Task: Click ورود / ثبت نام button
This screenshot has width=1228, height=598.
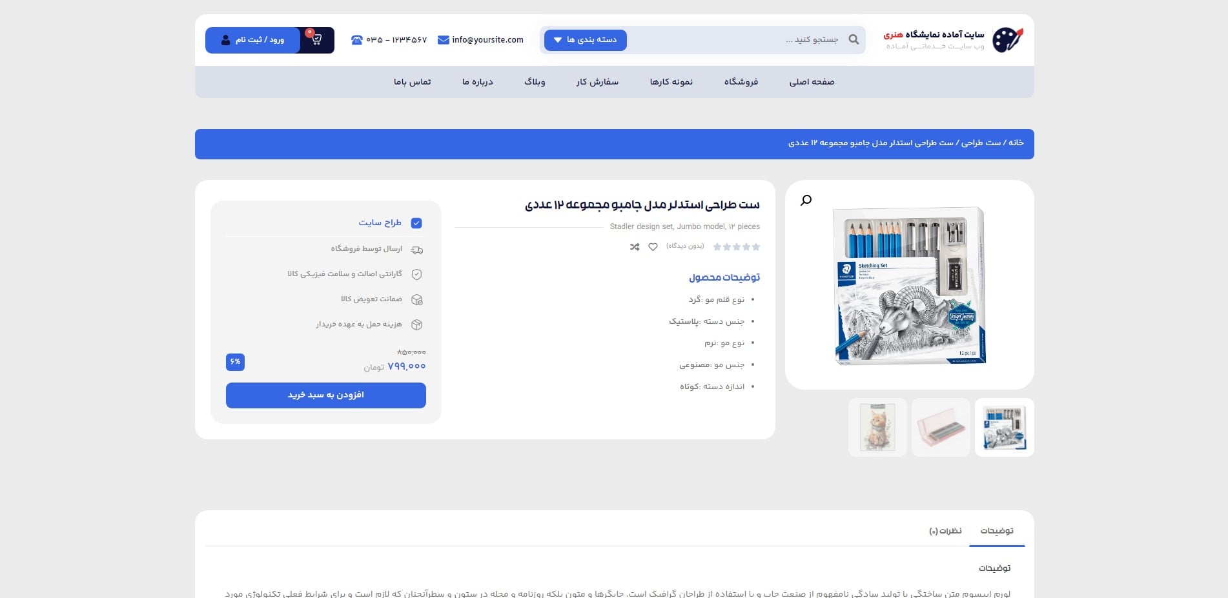Action: pos(253,40)
